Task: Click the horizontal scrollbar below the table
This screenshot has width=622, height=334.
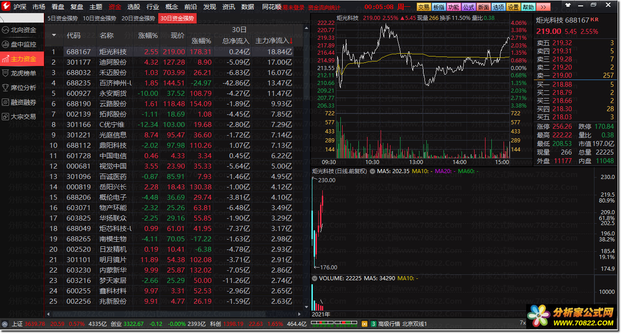Action: point(174,314)
